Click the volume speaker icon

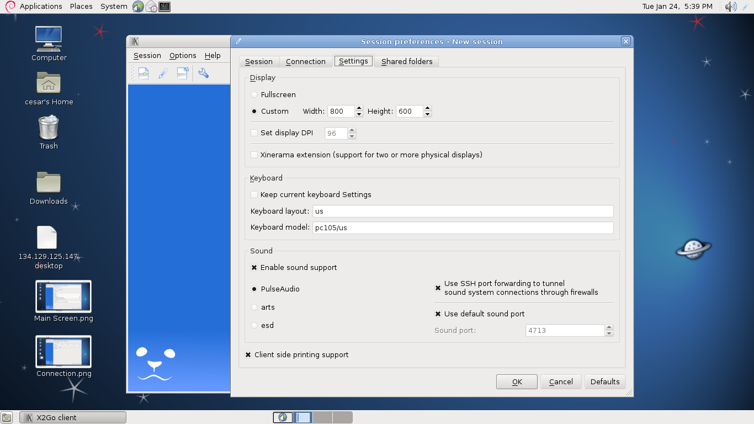[730, 7]
